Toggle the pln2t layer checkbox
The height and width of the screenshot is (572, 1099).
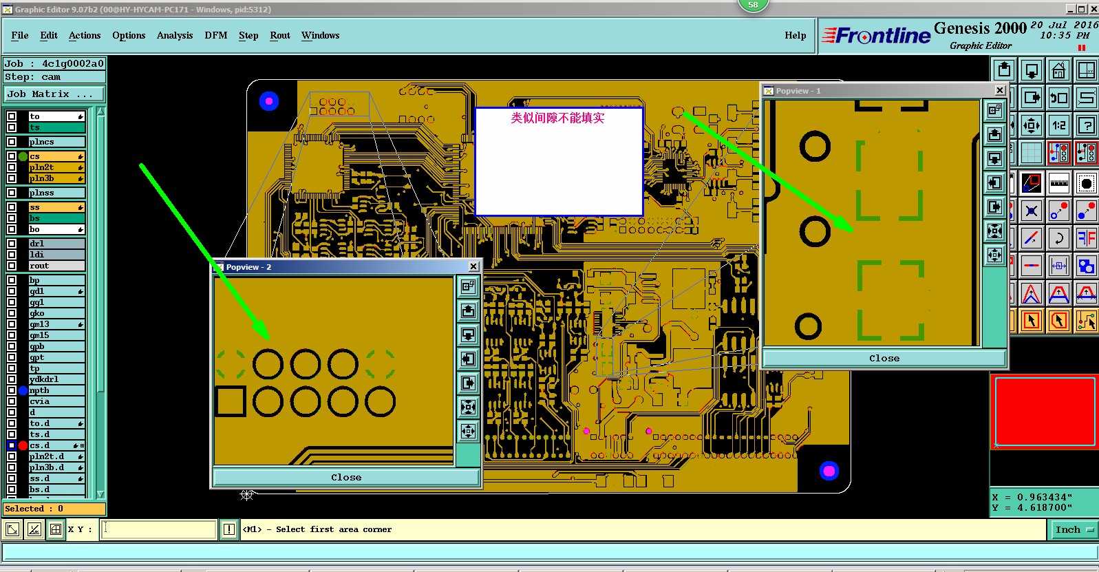click(x=12, y=167)
